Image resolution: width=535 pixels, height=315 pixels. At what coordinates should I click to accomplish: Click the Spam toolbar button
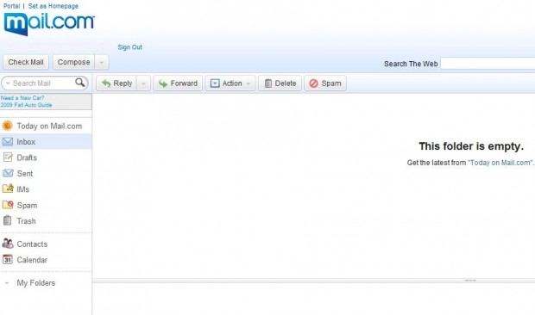(x=325, y=83)
